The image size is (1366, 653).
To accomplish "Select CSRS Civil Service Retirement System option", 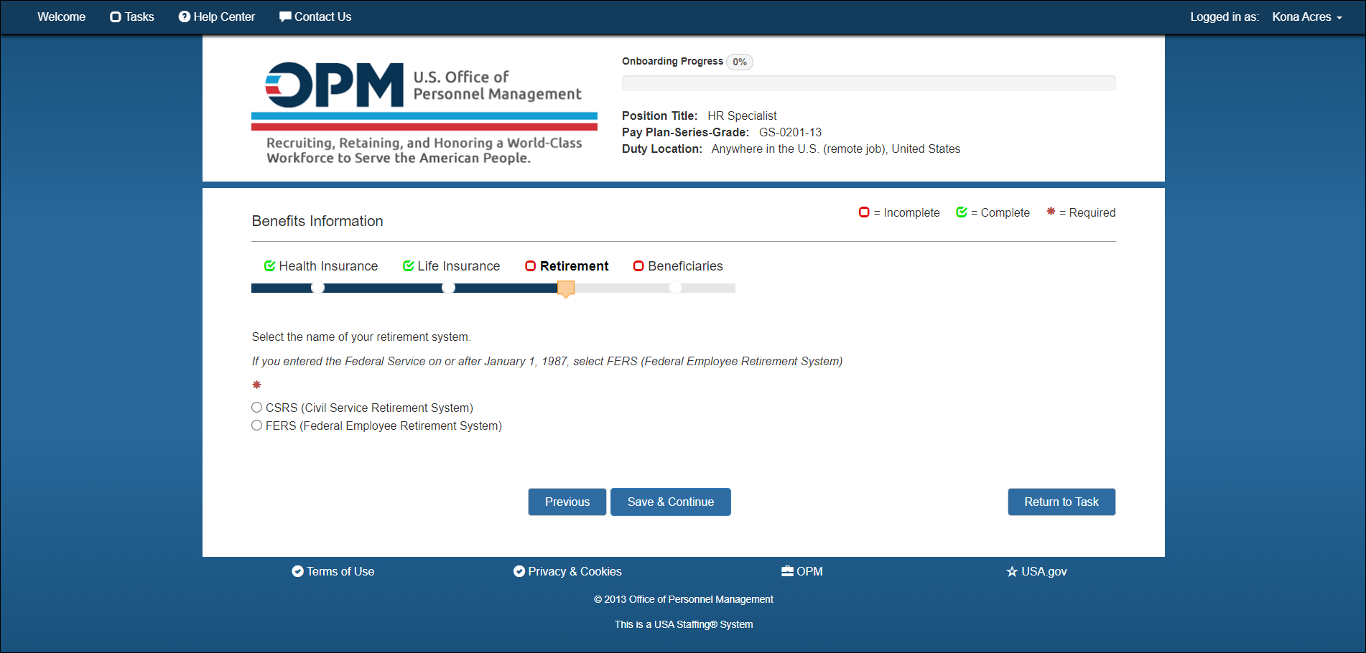I will click(256, 407).
